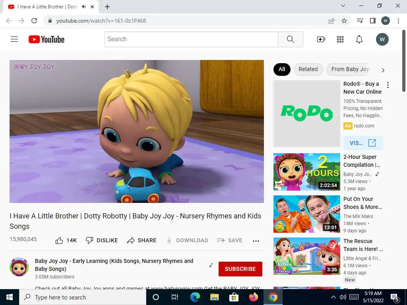The height and width of the screenshot is (305, 407).
Task: Open Microsoft Edge from taskbar
Action: (x=195, y=297)
